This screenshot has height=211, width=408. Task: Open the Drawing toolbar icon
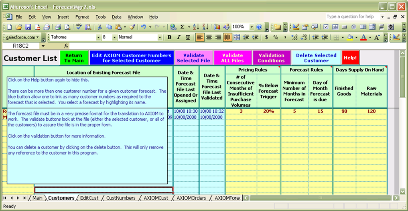click(x=226, y=27)
